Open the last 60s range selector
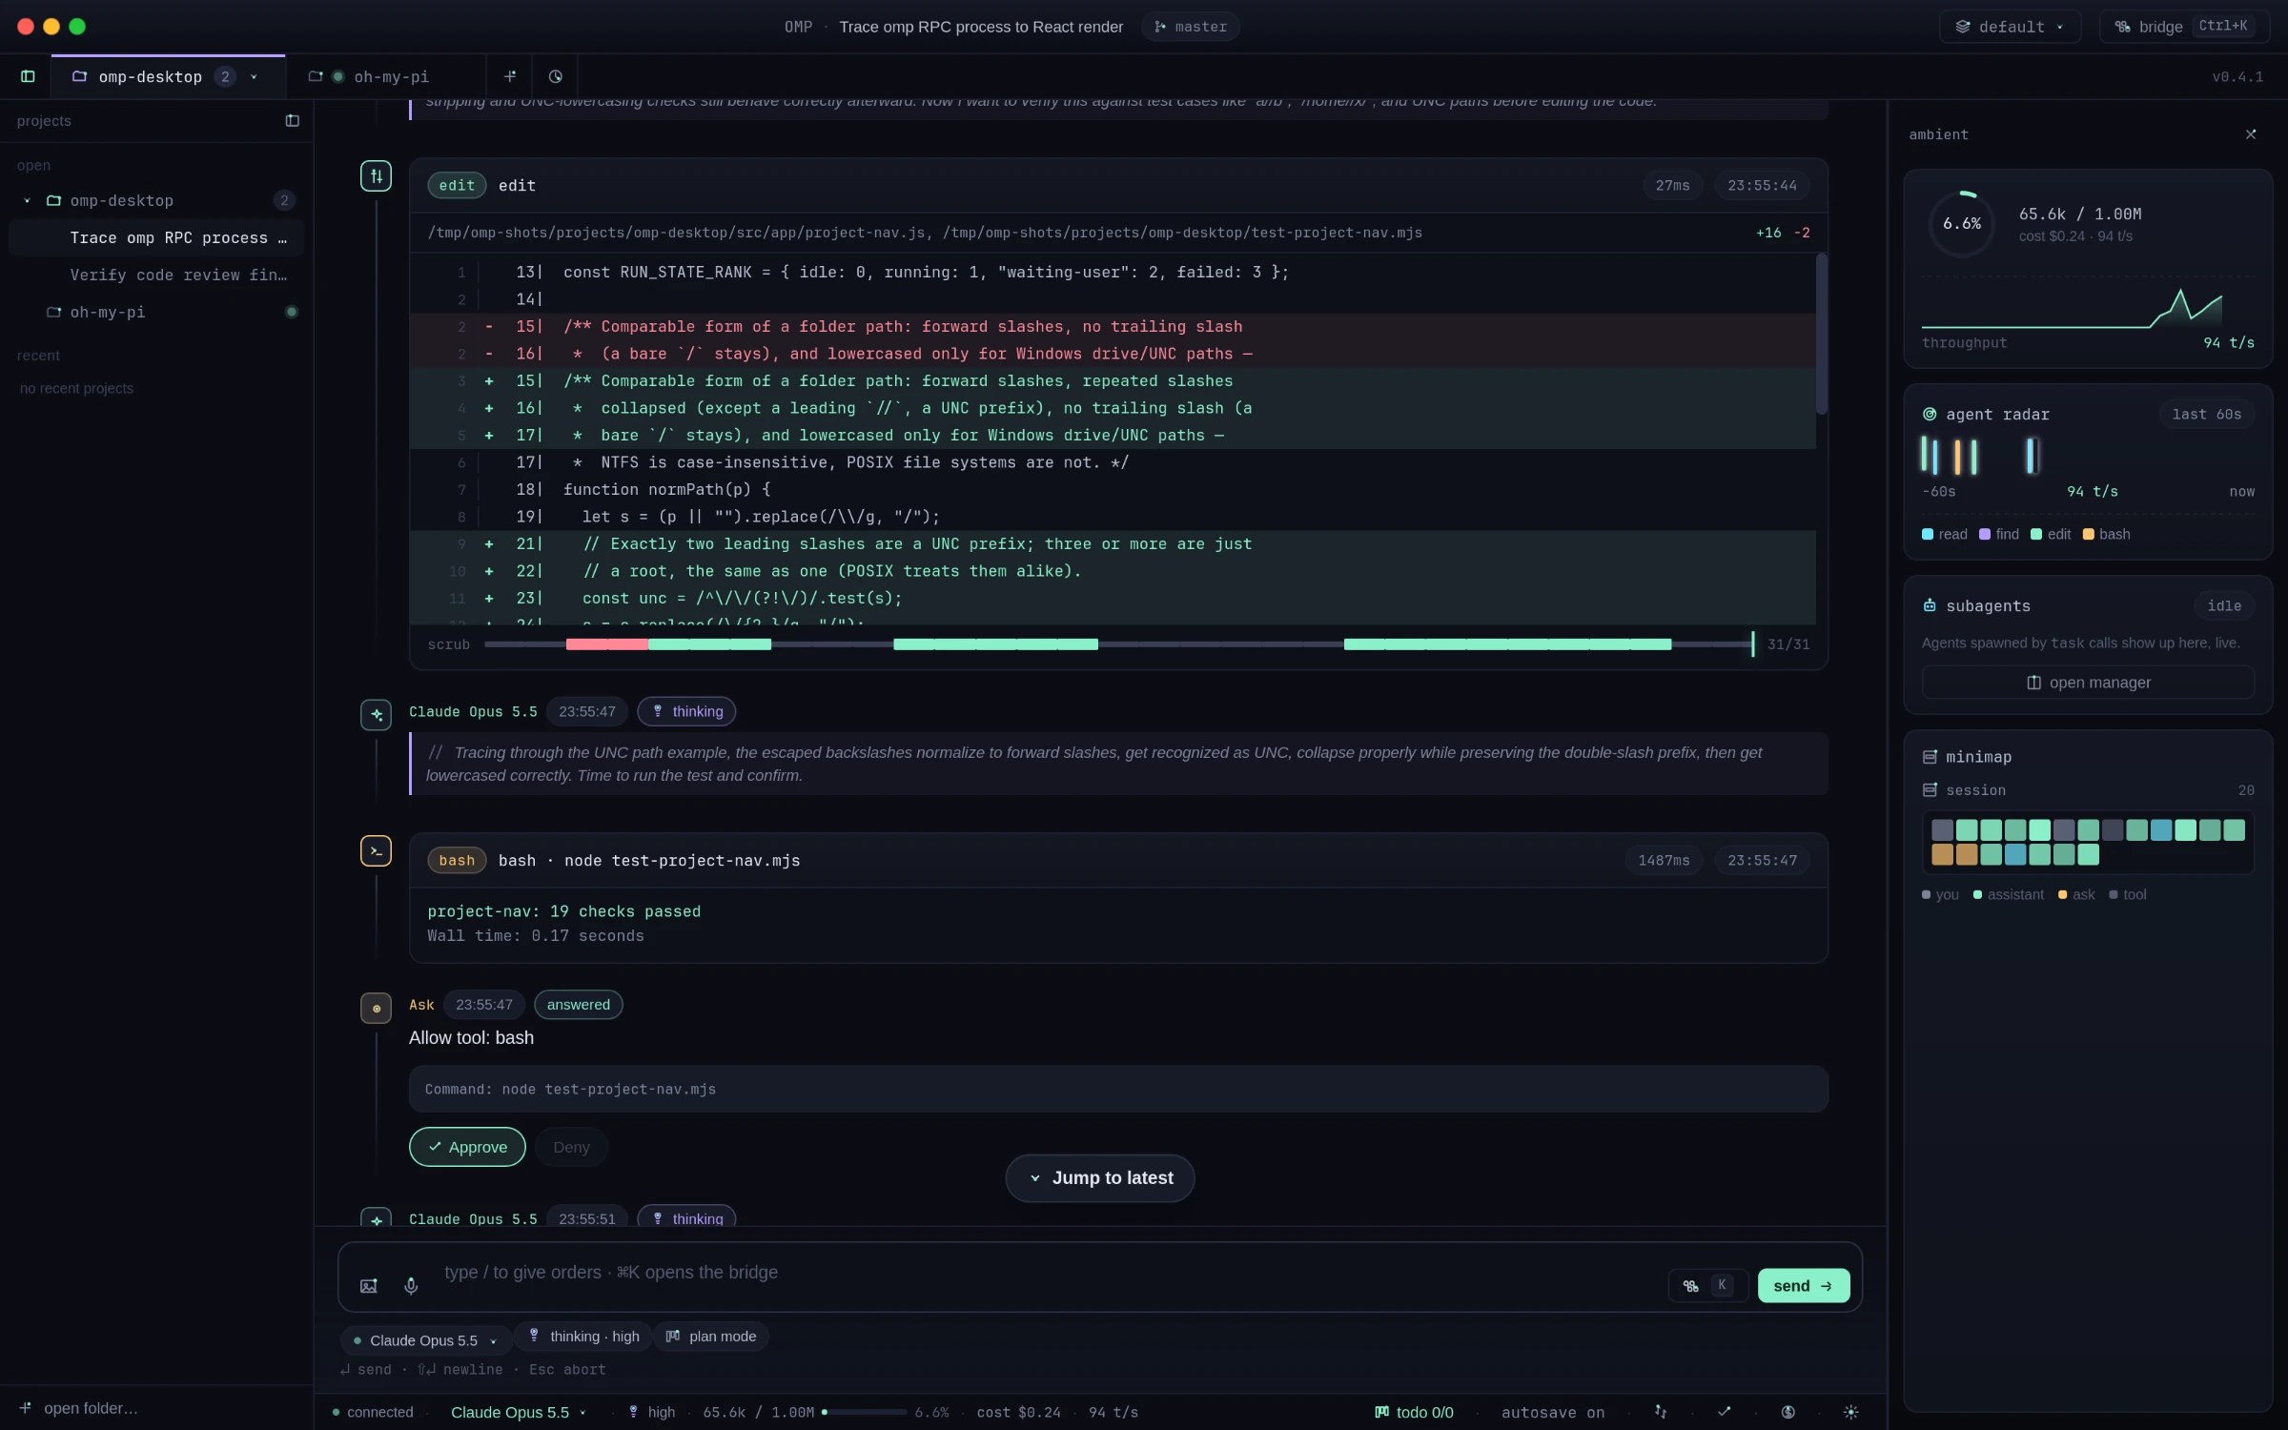Screen dimensions: 2288x1430 point(2206,414)
